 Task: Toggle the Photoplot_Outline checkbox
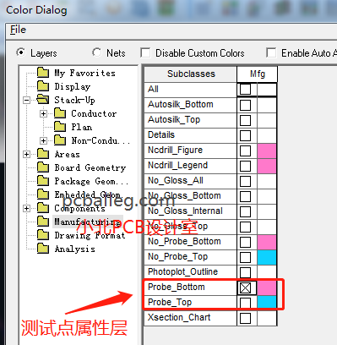click(x=245, y=272)
